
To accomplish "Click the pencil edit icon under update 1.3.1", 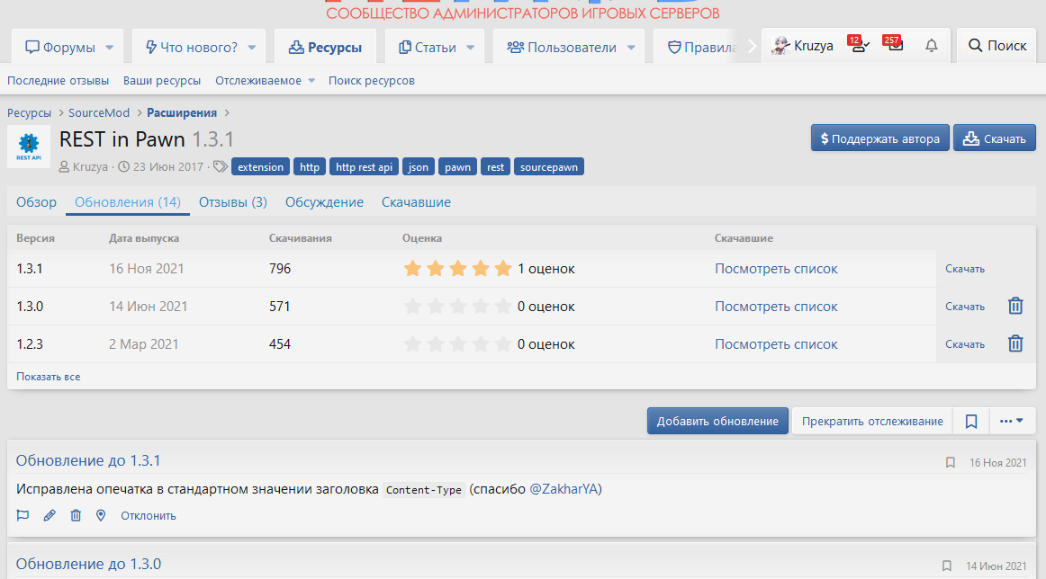I will [50, 515].
